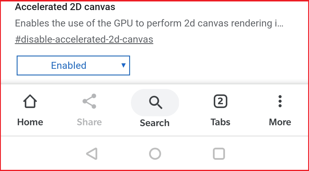Click the grayed-out Share icon
Viewport: 309px width, 171px height.
tap(89, 101)
